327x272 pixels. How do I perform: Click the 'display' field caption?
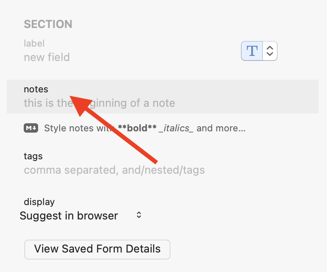(39, 202)
